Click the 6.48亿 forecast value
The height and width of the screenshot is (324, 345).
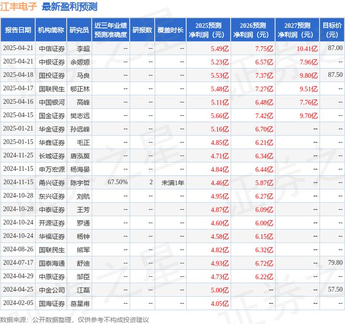[264, 102]
